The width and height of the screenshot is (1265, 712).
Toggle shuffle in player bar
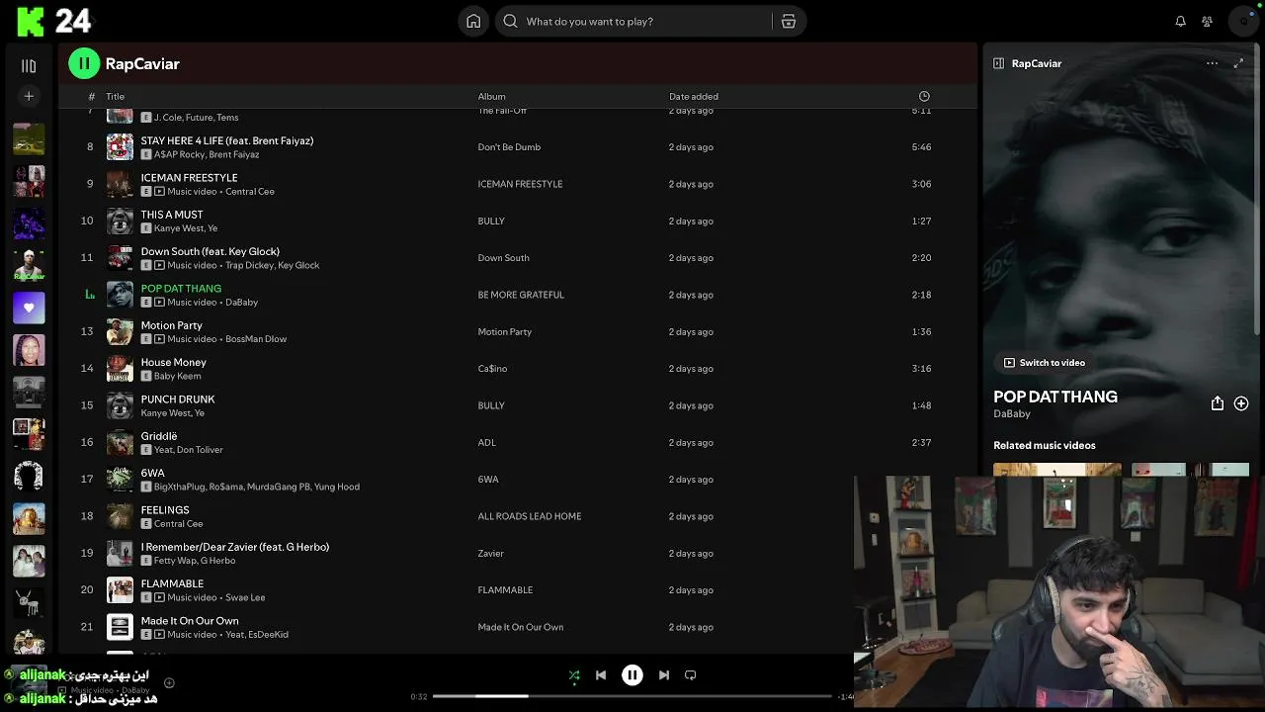(574, 675)
